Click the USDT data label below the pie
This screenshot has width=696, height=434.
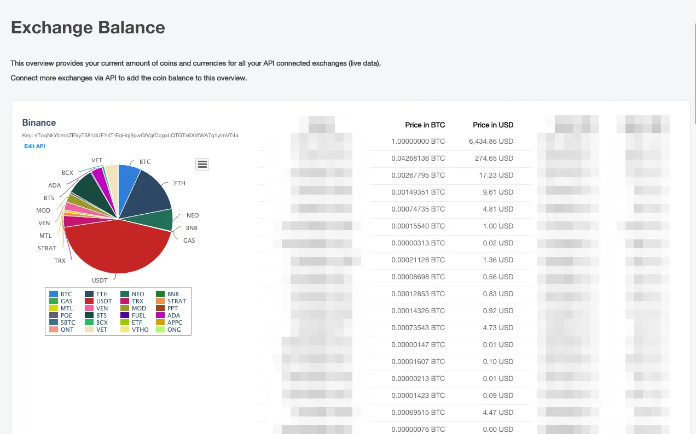coord(100,280)
